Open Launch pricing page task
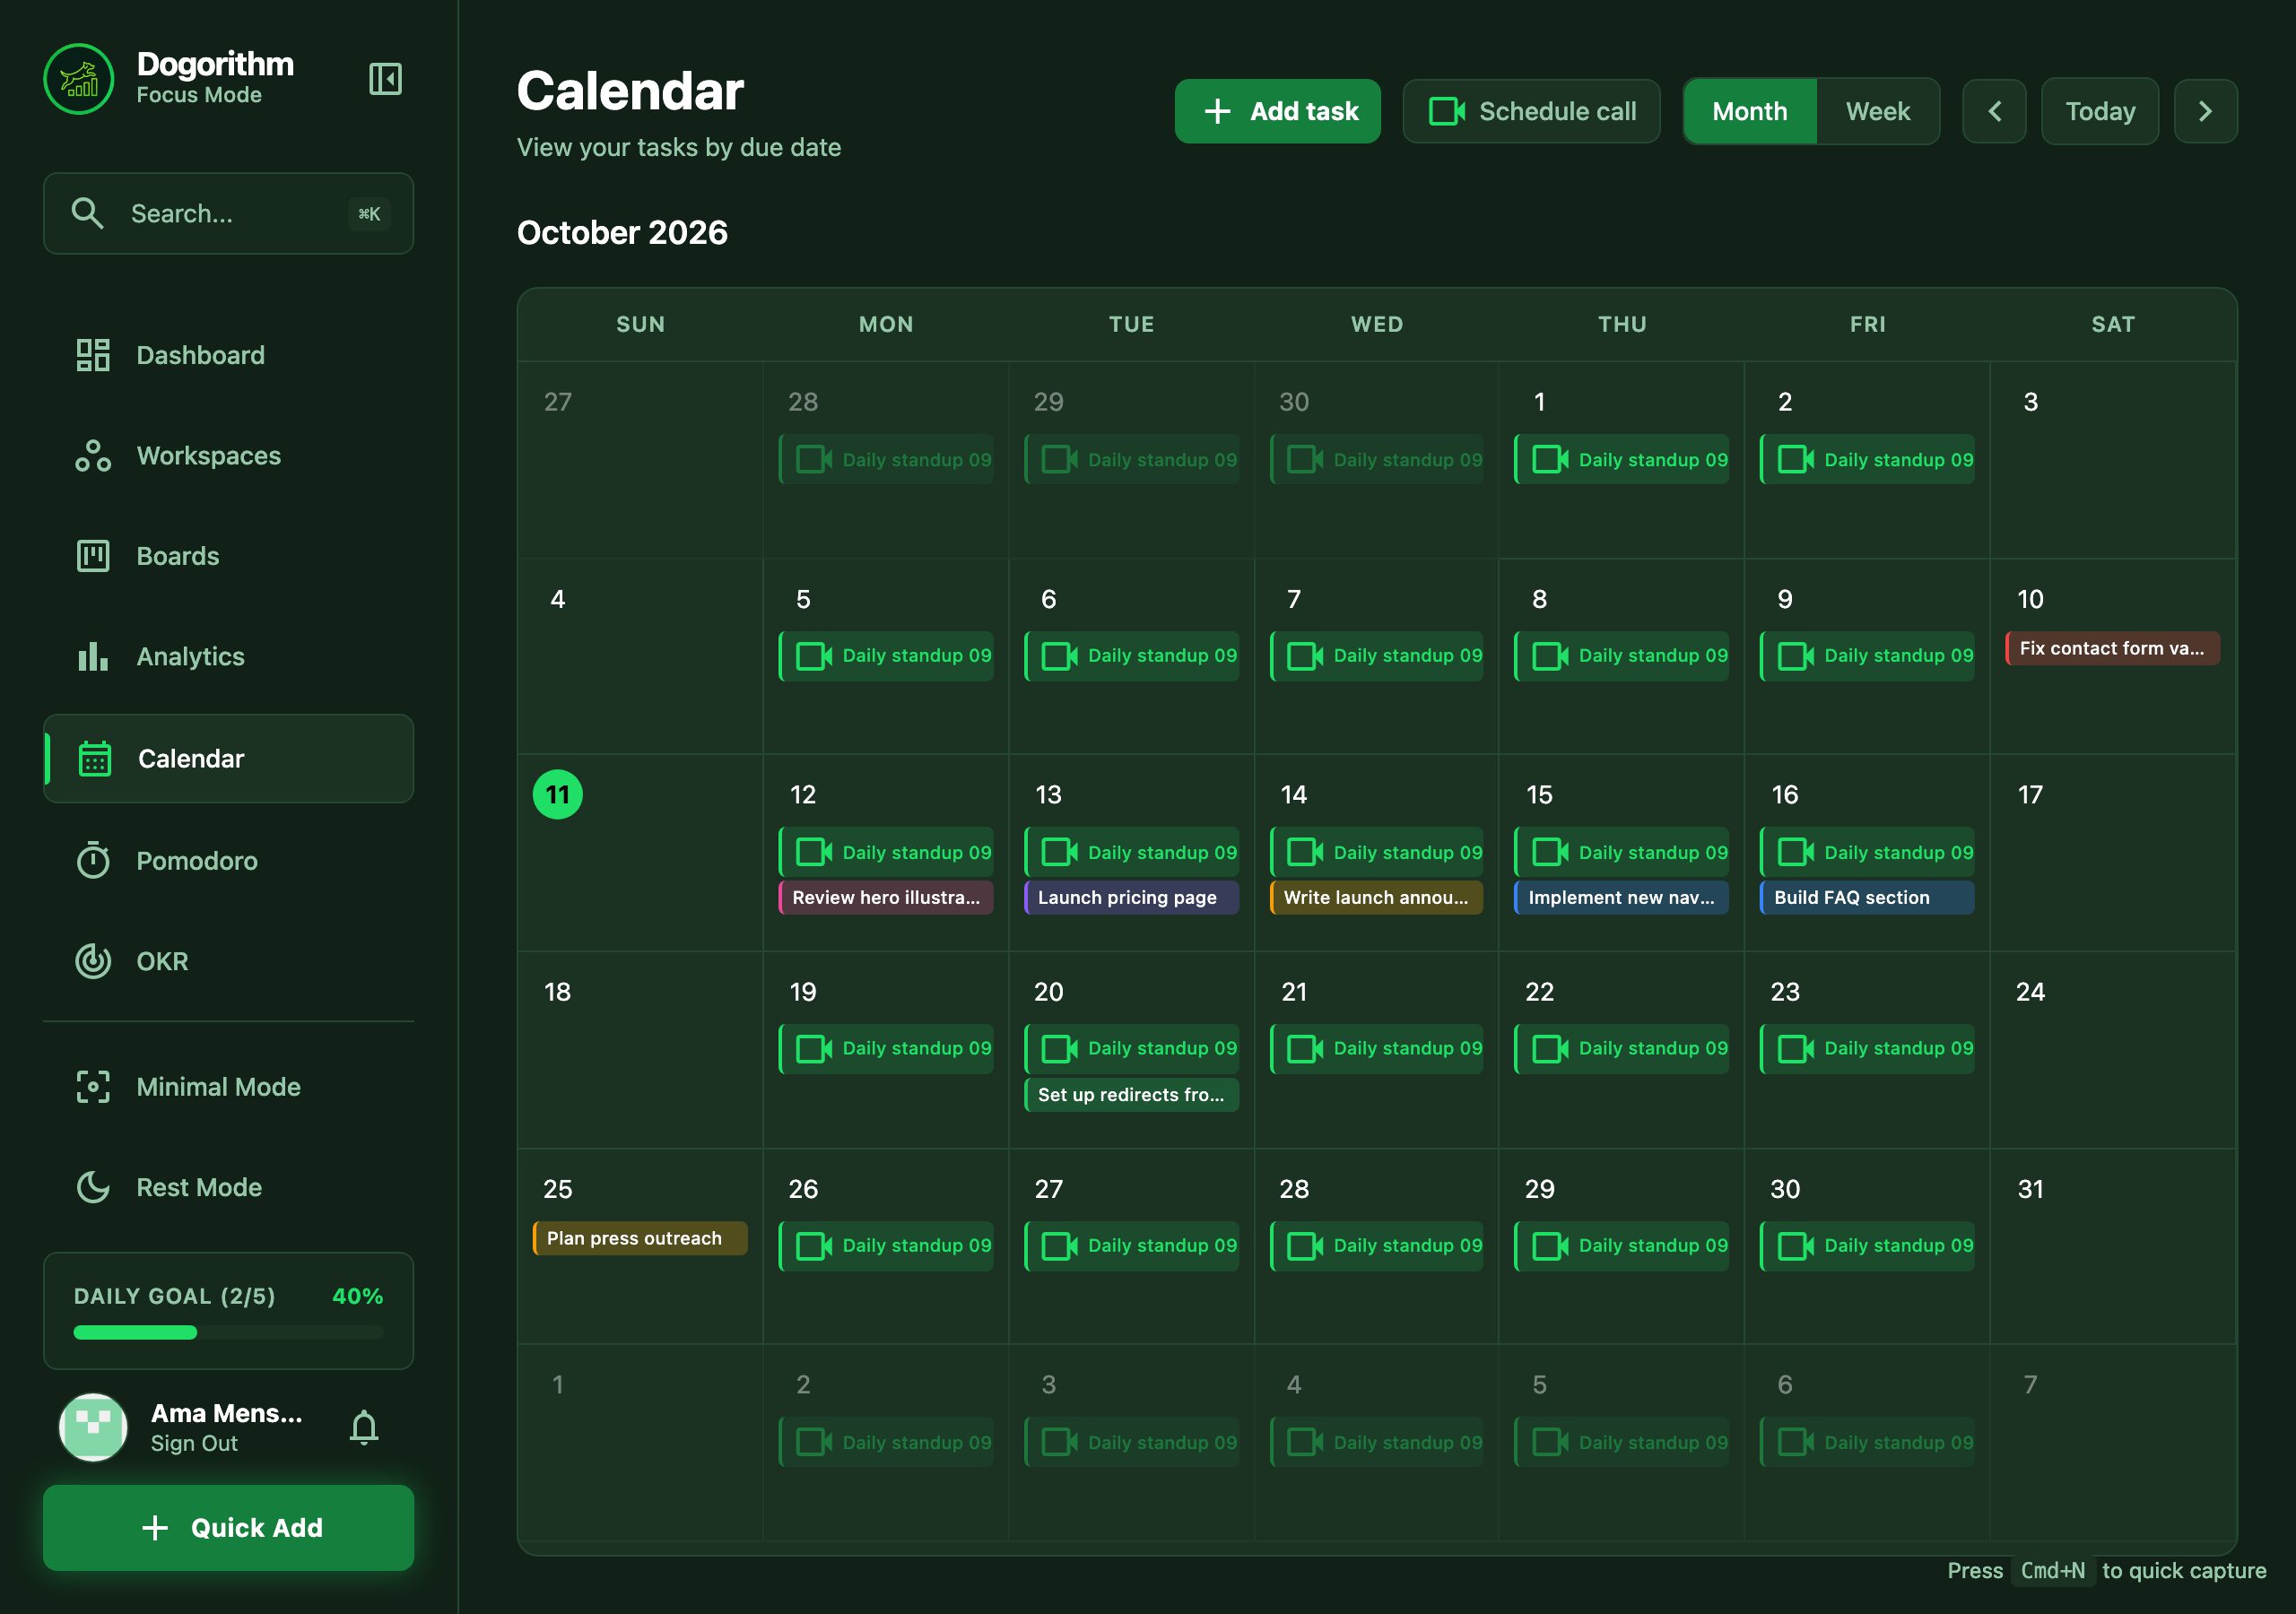 [1131, 897]
